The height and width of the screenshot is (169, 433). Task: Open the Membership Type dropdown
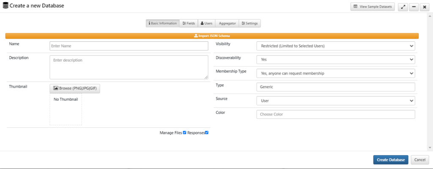(x=335, y=73)
